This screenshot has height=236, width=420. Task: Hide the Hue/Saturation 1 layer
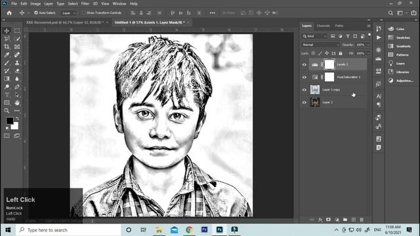point(304,77)
